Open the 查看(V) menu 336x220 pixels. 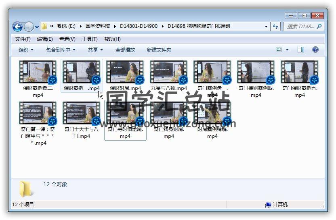pyautogui.click(x=67, y=39)
